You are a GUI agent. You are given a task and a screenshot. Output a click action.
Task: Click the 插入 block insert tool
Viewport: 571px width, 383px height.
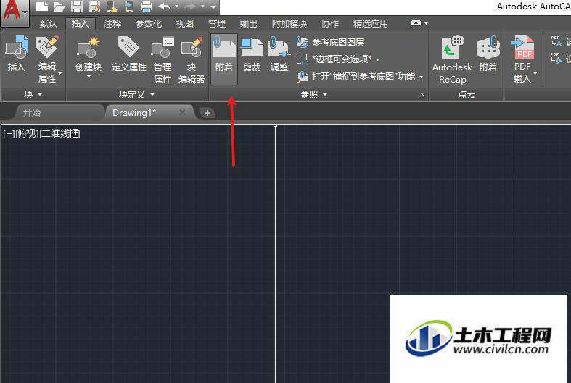point(17,54)
